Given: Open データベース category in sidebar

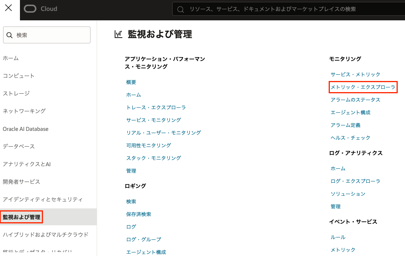Looking at the screenshot, I should coord(19,146).
